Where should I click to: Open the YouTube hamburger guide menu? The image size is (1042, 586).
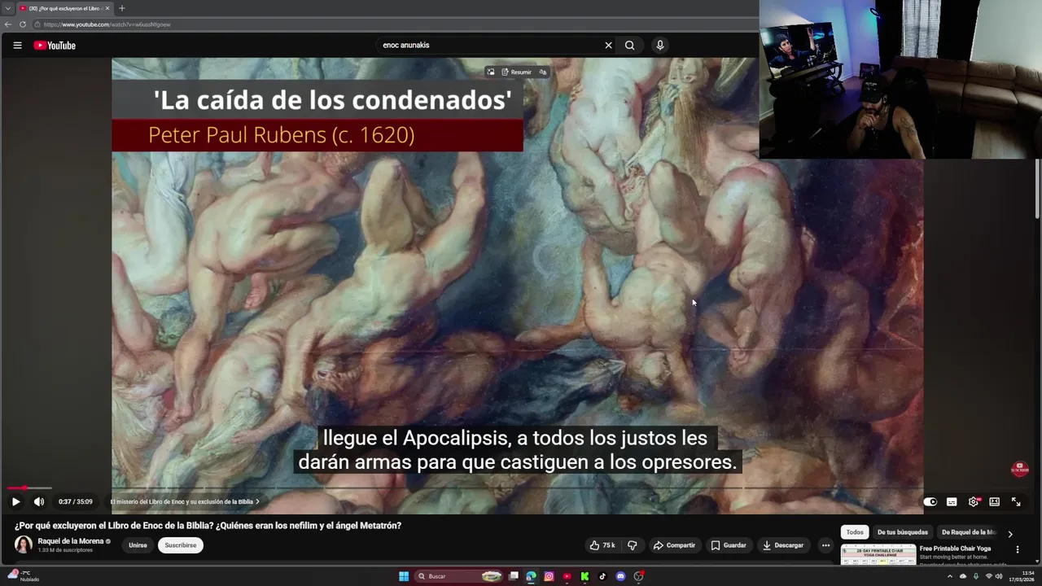pyautogui.click(x=17, y=46)
